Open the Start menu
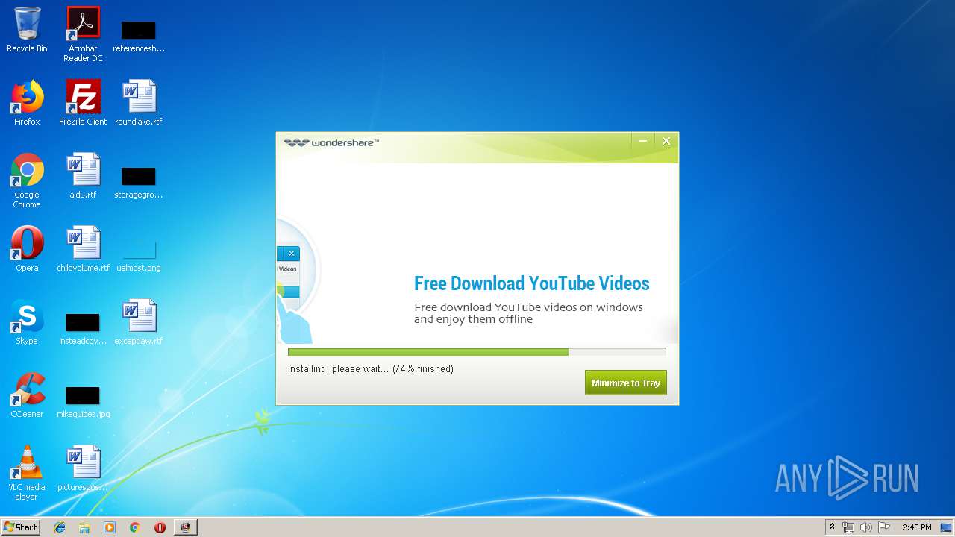The height and width of the screenshot is (537, 955). tap(21, 527)
